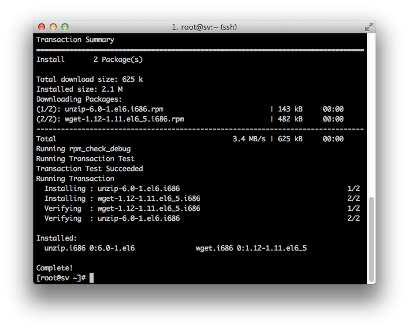The image size is (409, 330).
Task: Click "Installing : unzip-6.0-1.el6.i686" line
Action: click(x=112, y=189)
